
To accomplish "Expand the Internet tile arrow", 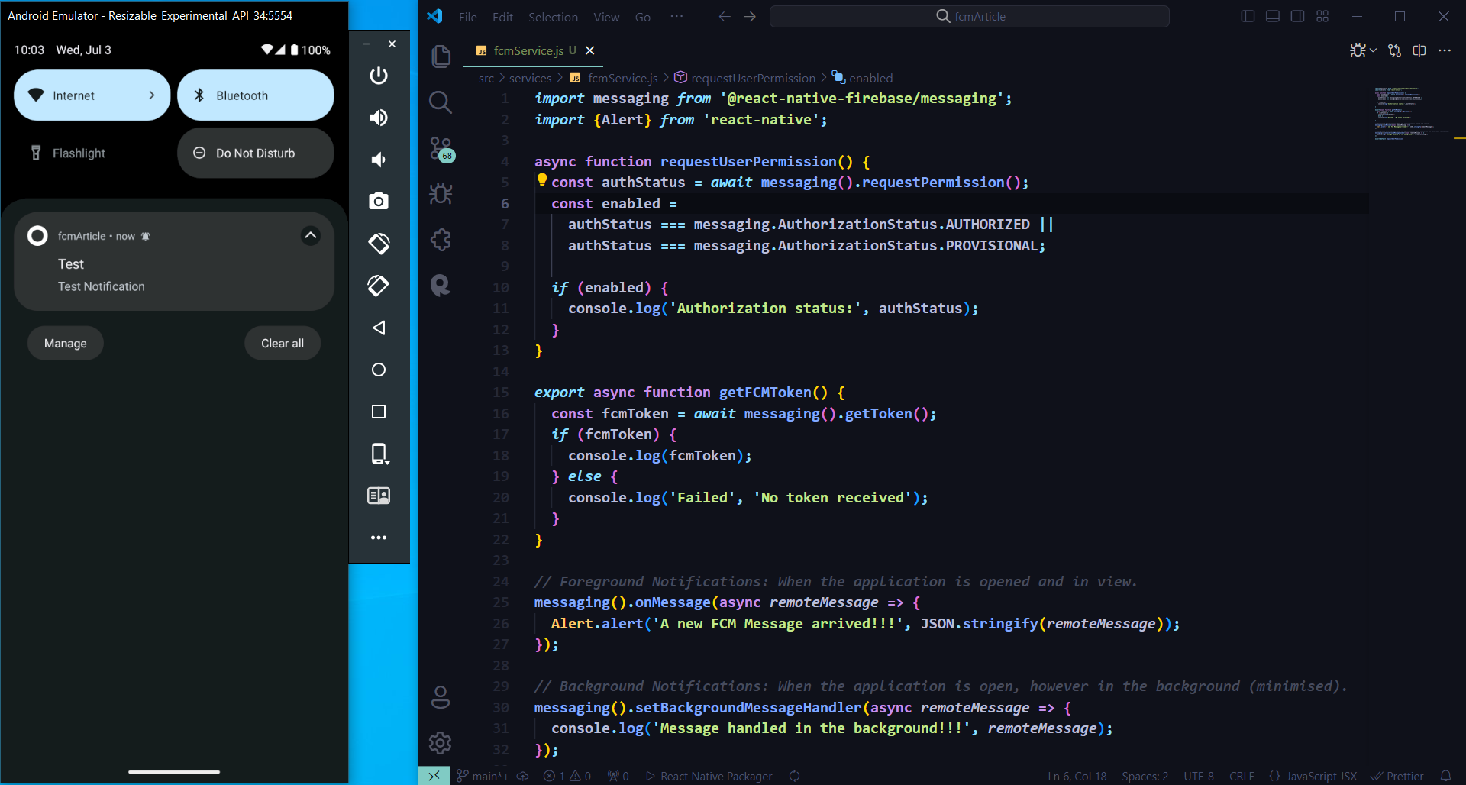I will click(152, 95).
